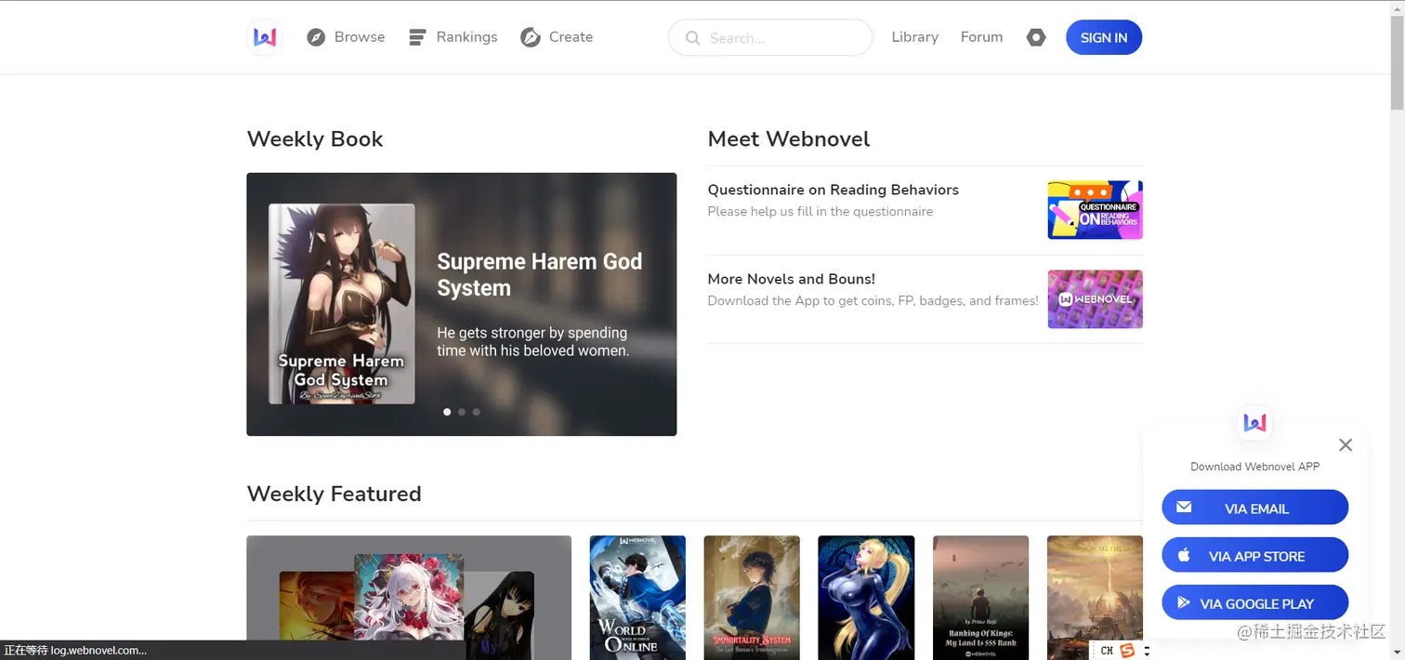
Task: Open the hexagon settings icon
Action: point(1036,37)
